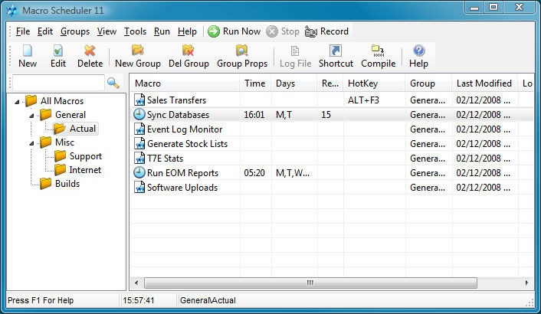Click the macro search input field

click(x=57, y=83)
